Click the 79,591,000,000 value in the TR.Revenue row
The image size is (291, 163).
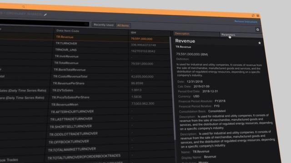click(141, 39)
